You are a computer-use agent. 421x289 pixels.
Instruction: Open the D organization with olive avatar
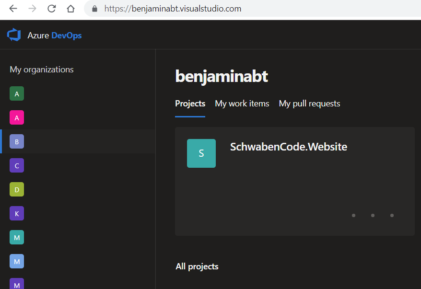(x=17, y=189)
